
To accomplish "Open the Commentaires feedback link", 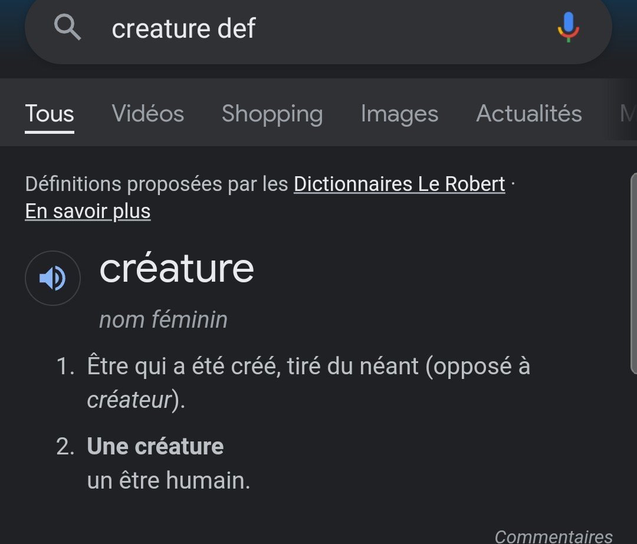I will point(553,536).
